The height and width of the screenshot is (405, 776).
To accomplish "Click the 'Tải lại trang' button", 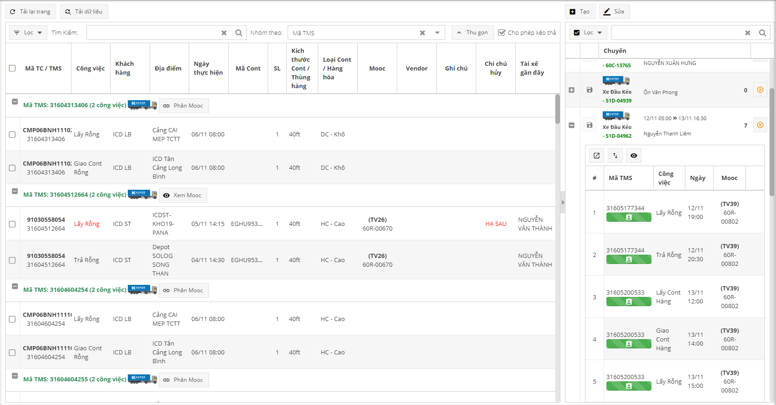I will [x=31, y=12].
